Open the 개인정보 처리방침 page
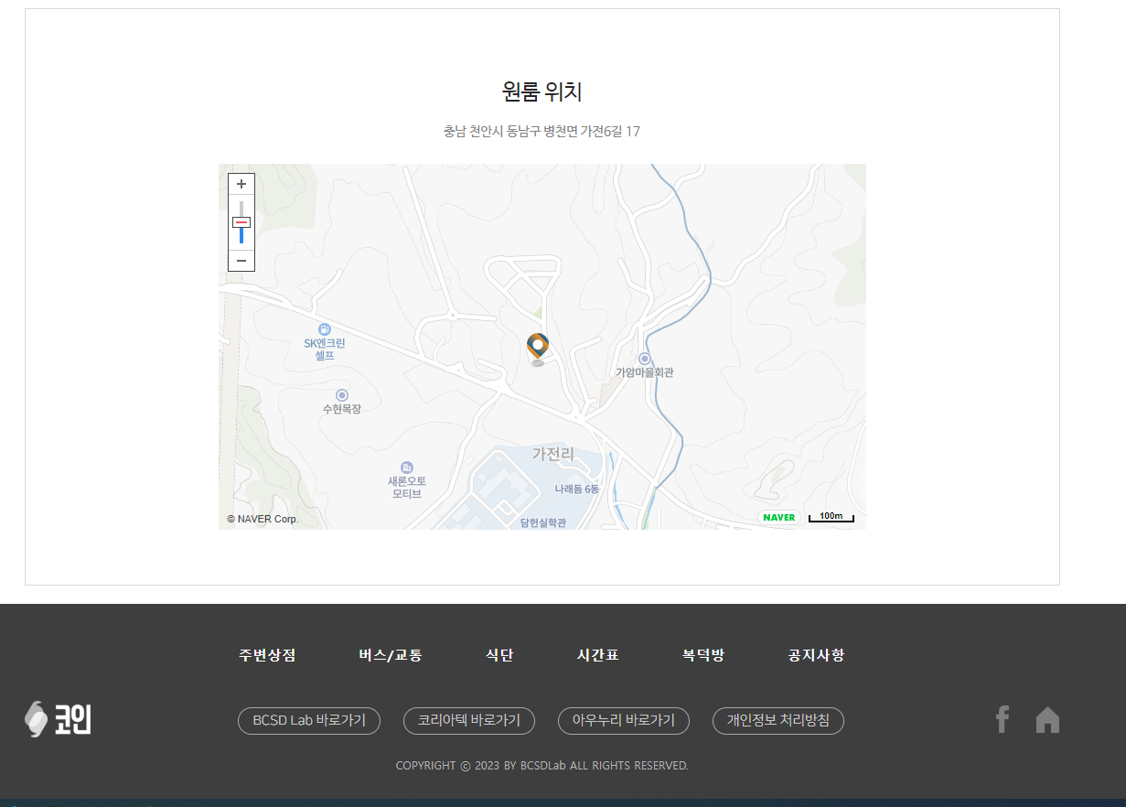 777,721
